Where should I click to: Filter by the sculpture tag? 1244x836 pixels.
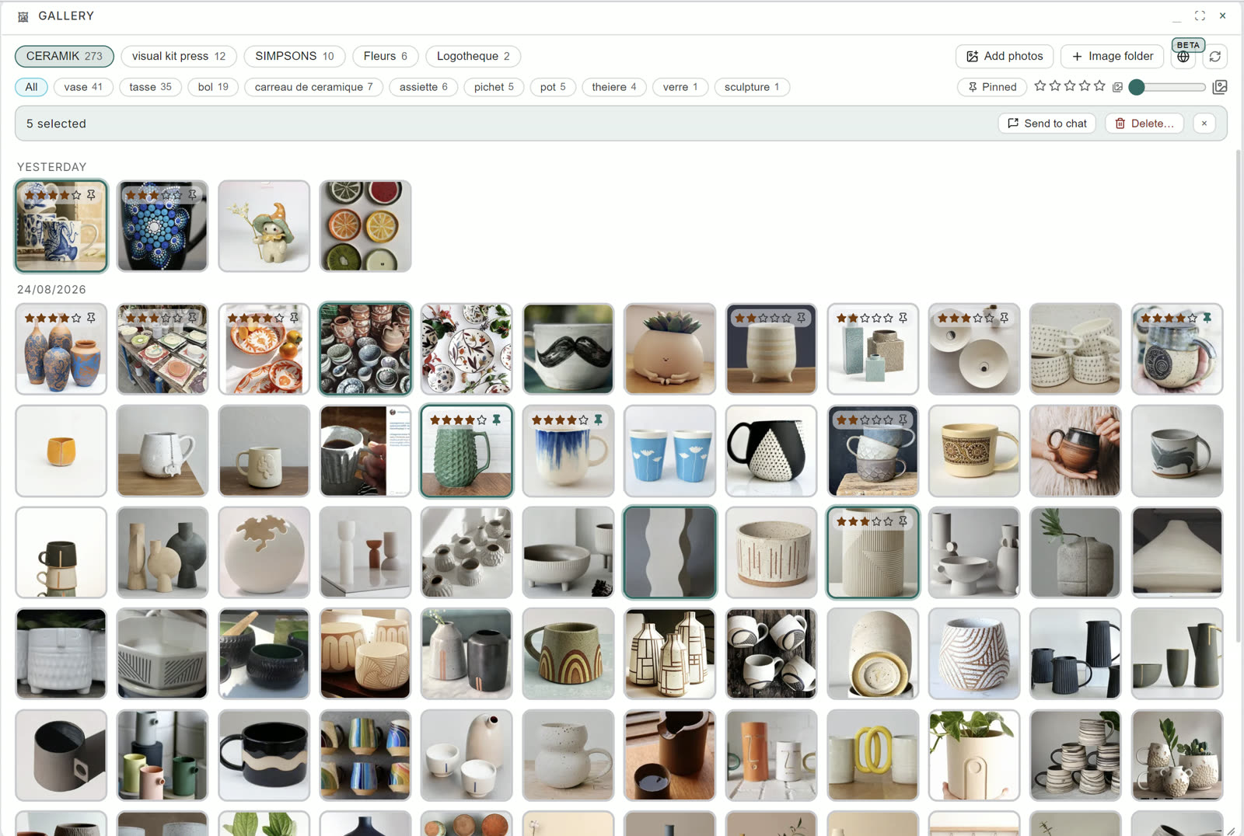coord(752,87)
